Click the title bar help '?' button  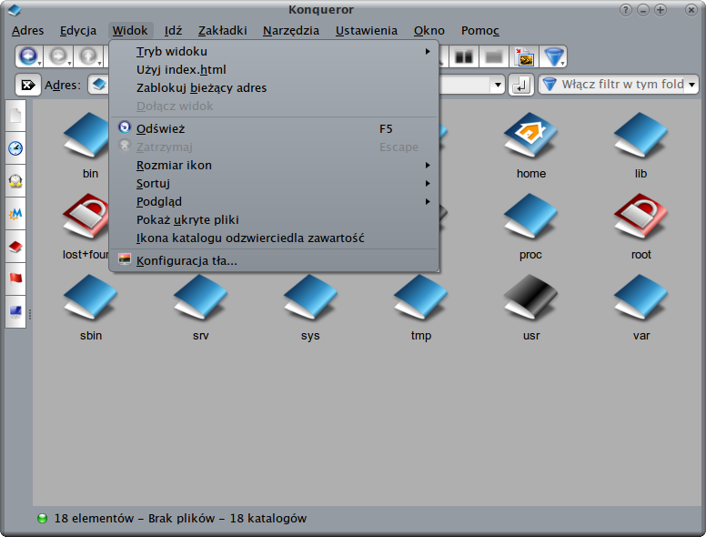(x=625, y=10)
